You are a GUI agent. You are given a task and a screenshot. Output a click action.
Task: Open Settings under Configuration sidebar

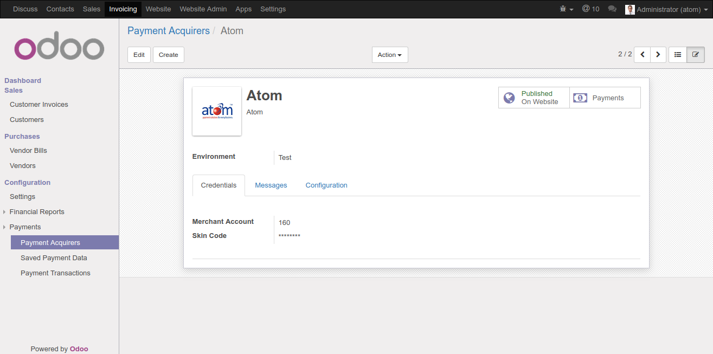(22, 197)
